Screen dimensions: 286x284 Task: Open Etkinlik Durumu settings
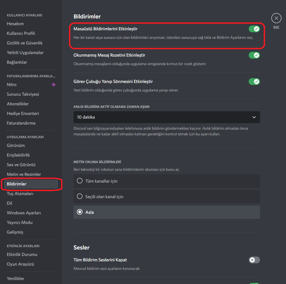tap(22, 255)
